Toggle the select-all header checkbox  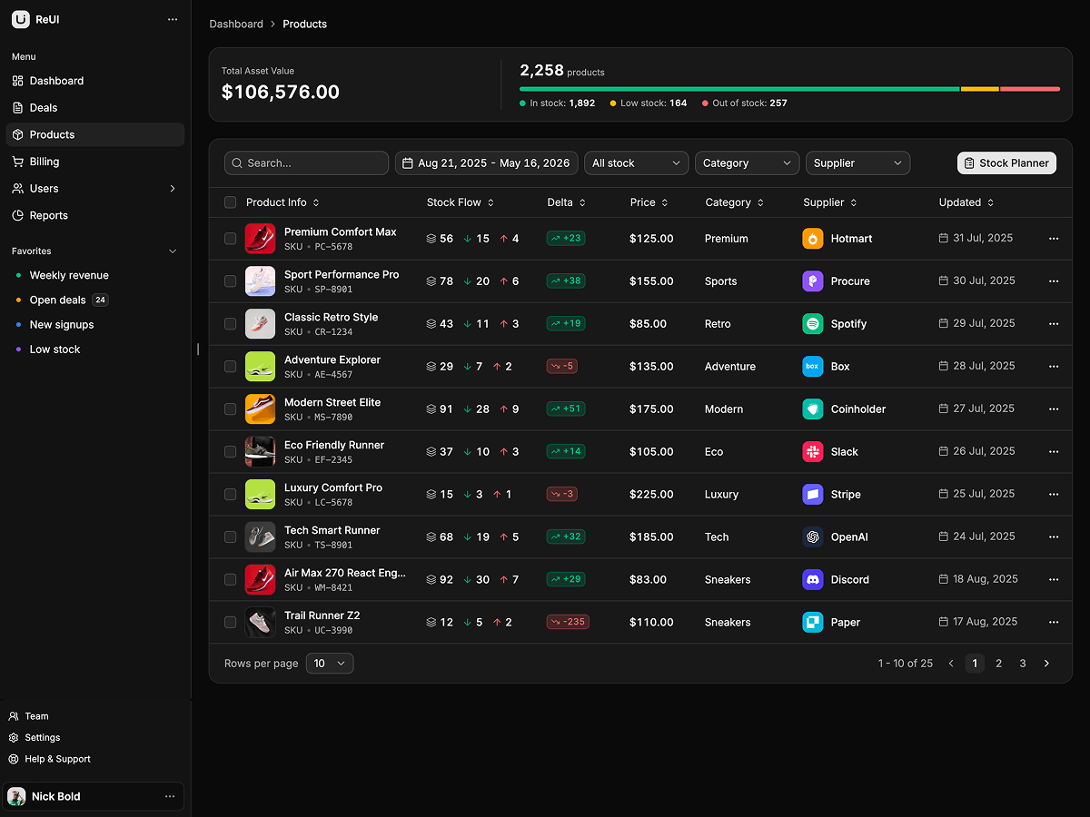pos(230,202)
